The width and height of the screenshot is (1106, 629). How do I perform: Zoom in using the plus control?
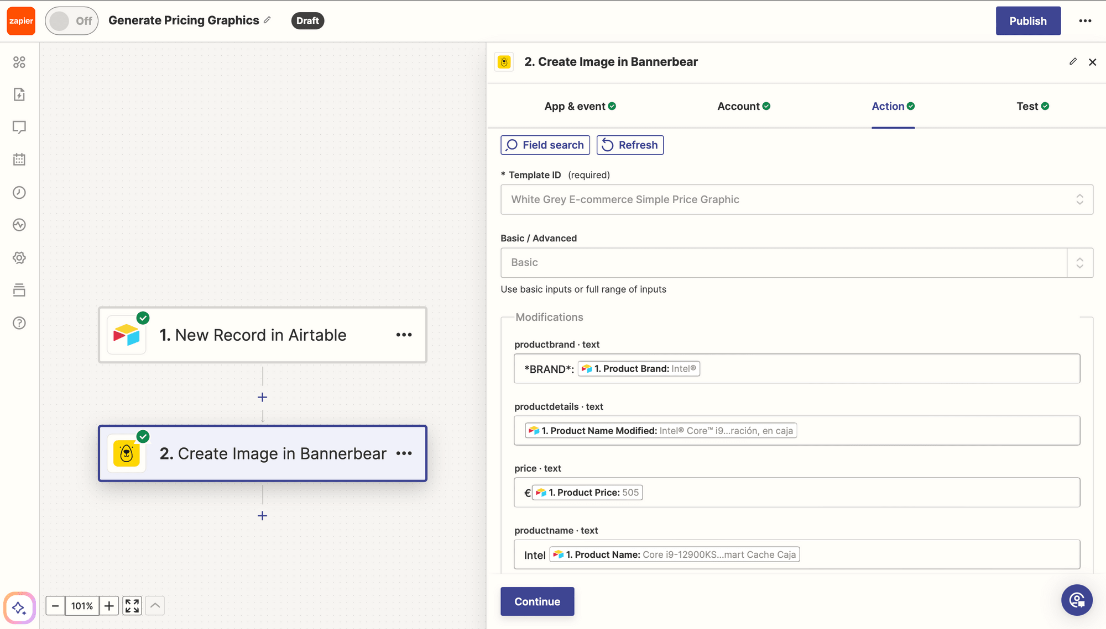108,605
